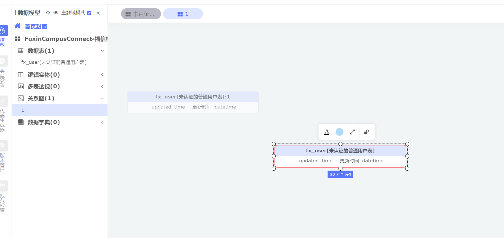Viewport: 504px width, 238px height.
Task: Click updated_time field in fx_user :1 node
Action: click(168, 107)
